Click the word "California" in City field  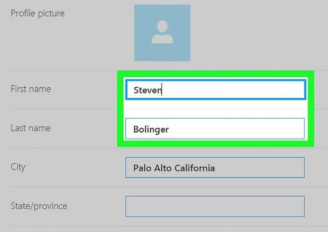tap(195, 168)
